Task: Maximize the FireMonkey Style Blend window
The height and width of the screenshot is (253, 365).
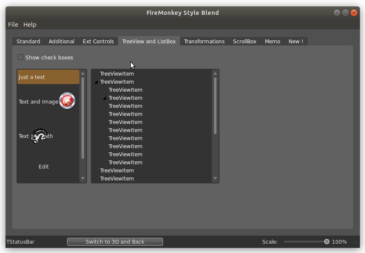Action: pos(345,13)
